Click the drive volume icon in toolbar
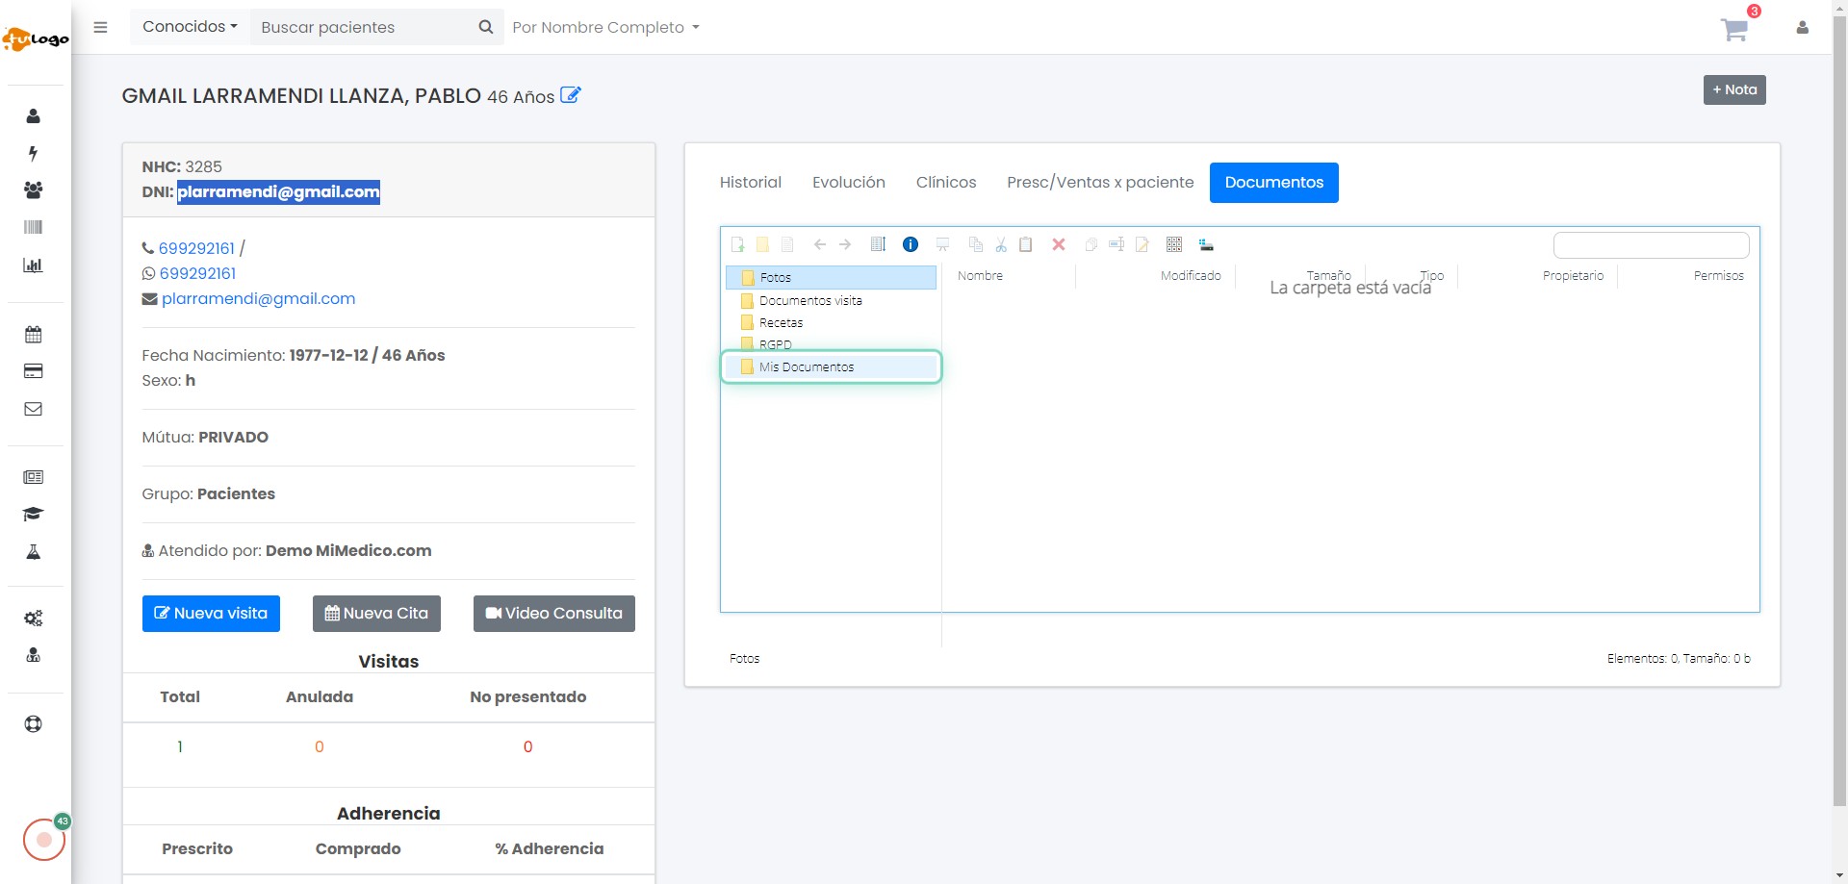The width and height of the screenshot is (1848, 884). (x=1206, y=244)
